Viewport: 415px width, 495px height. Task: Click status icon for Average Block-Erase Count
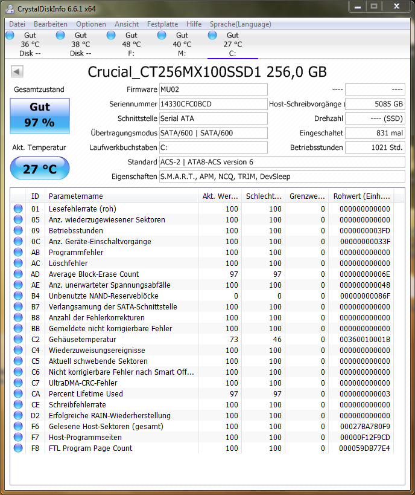pyautogui.click(x=18, y=274)
